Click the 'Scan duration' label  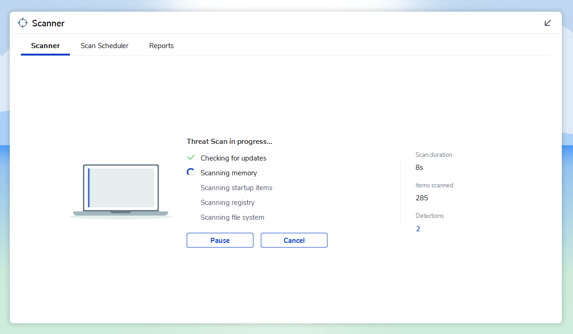pyautogui.click(x=434, y=155)
